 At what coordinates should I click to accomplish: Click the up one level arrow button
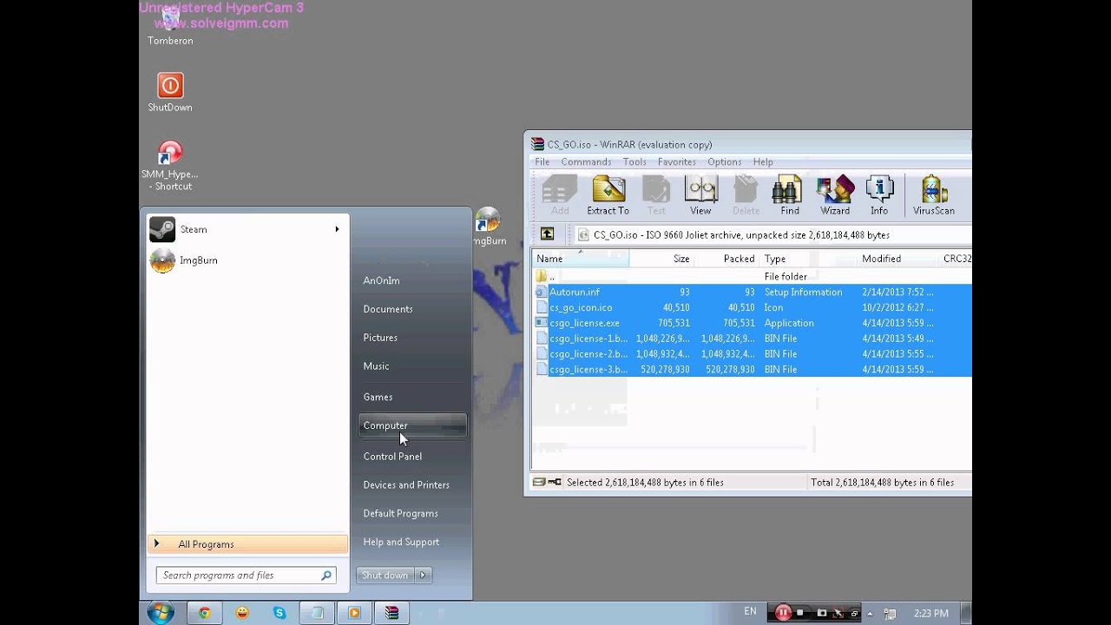click(547, 234)
